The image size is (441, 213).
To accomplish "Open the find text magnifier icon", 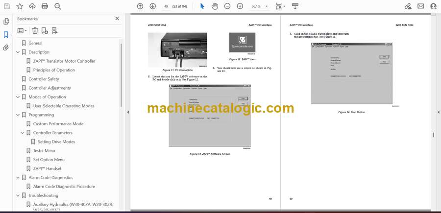I will click(x=58, y=6).
